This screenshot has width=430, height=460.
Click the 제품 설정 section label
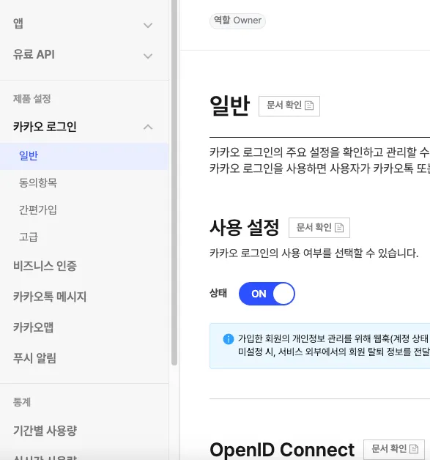click(31, 99)
